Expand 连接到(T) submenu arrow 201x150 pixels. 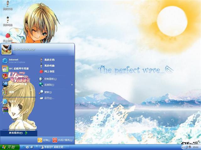(72, 85)
